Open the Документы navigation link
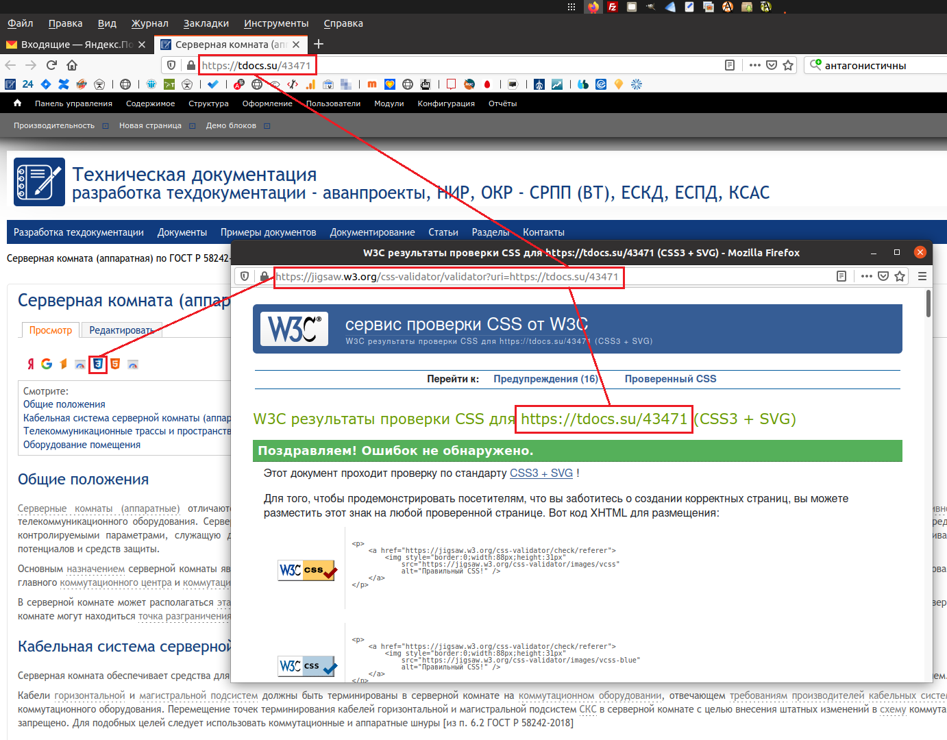This screenshot has height=740, width=947. coord(182,232)
